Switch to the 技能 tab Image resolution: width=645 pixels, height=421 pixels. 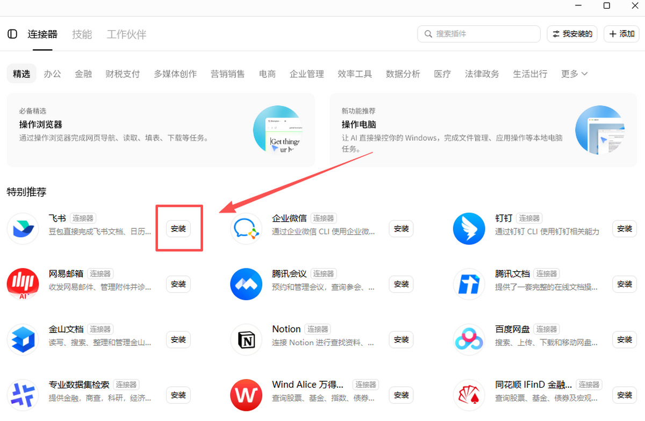pos(82,34)
